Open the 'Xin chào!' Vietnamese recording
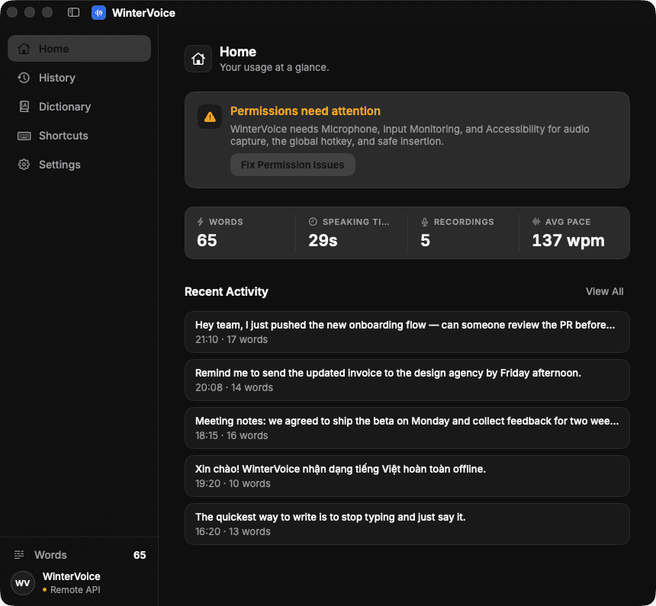656x606 pixels. pyautogui.click(x=407, y=476)
